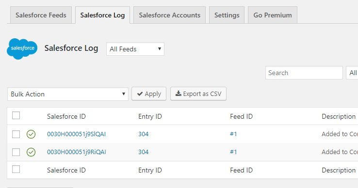Click Entry ID label in table footer
The width and height of the screenshot is (358, 188).
click(x=150, y=170)
